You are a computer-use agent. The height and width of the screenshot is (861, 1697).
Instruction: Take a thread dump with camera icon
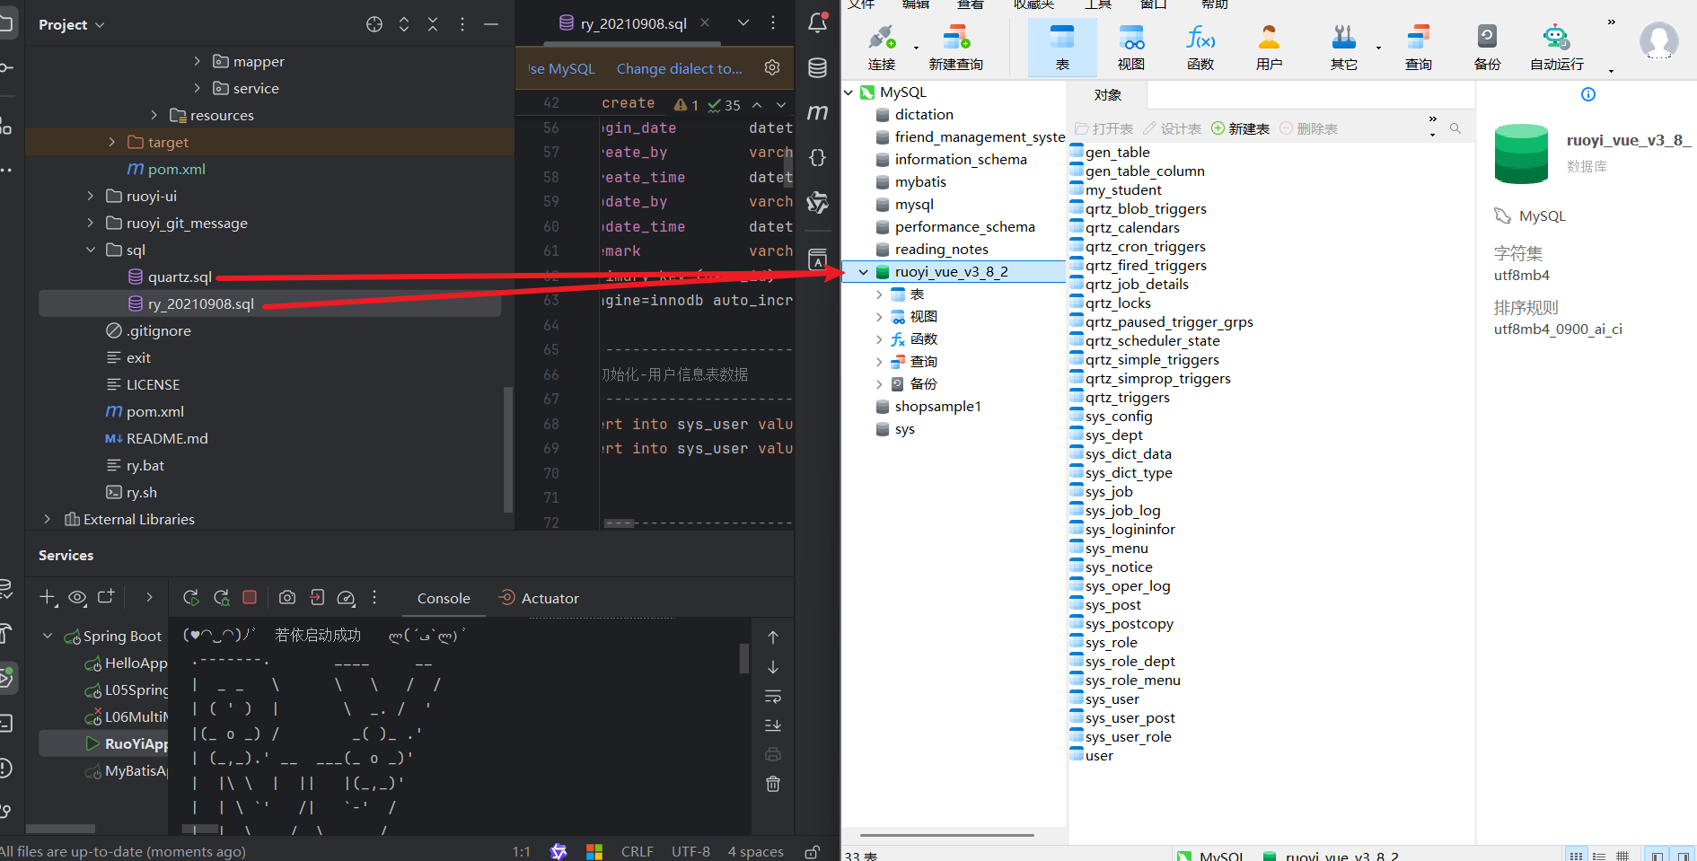pyautogui.click(x=287, y=598)
